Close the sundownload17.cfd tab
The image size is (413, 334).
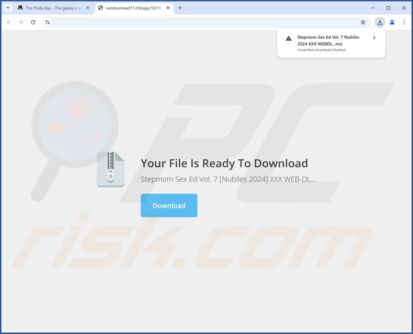pyautogui.click(x=168, y=8)
